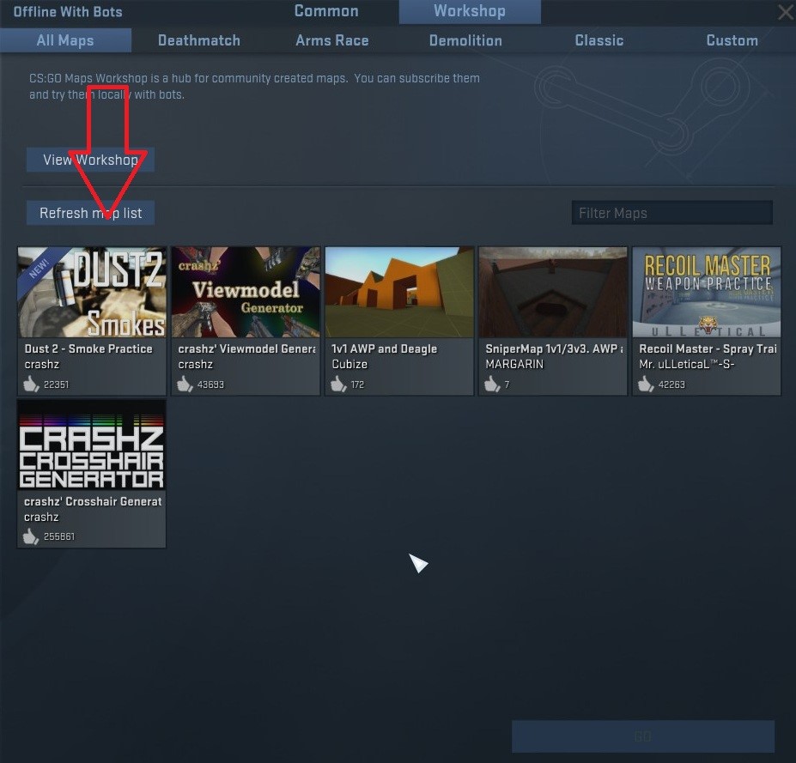This screenshot has width=796, height=763.
Task: Click thumbs-up icon on SniperMap card
Action: 492,384
